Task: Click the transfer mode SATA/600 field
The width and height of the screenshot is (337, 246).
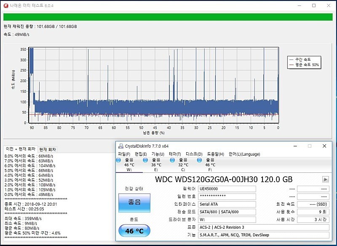Action: point(227,212)
